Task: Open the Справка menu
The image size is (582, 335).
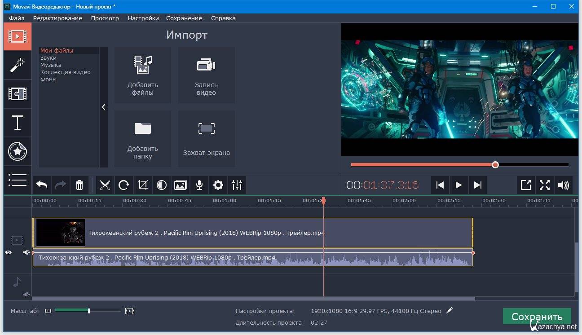Action: tap(223, 18)
